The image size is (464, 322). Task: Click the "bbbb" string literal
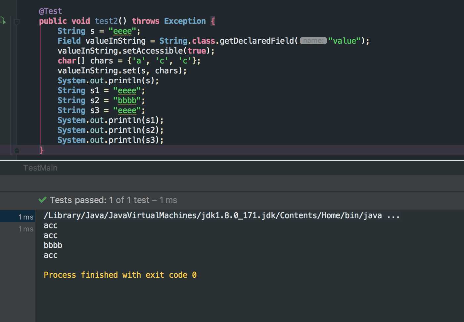[x=127, y=101]
